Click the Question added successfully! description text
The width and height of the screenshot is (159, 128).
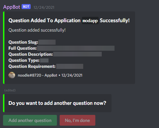37,30
